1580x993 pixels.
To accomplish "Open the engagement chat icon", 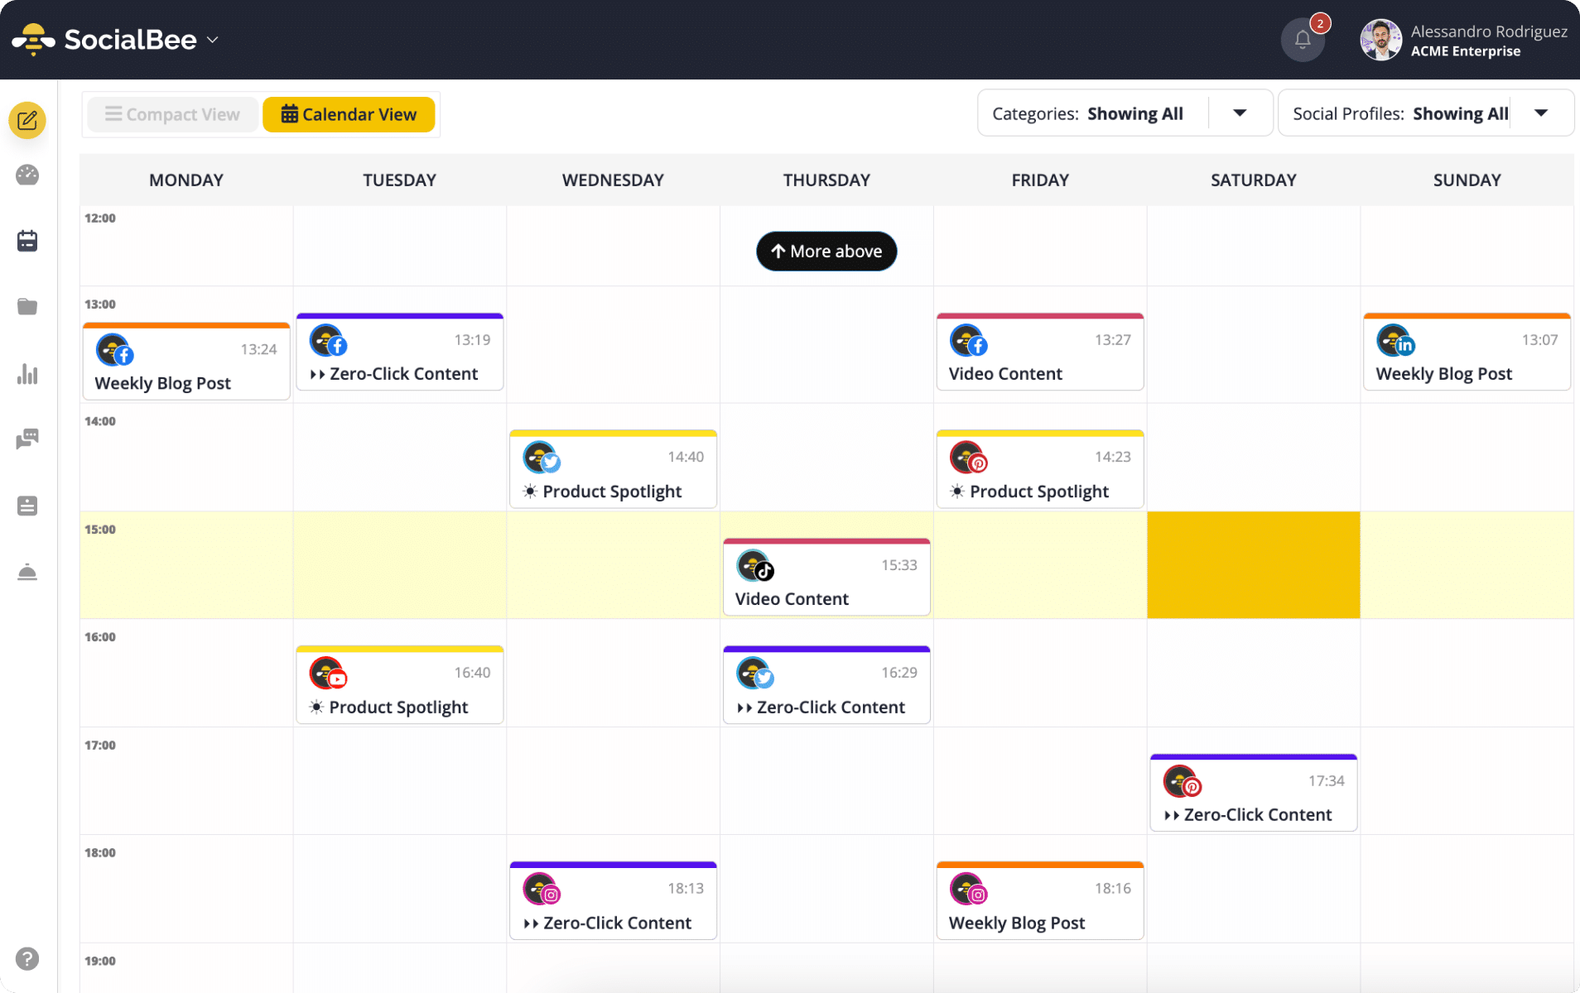I will click(27, 439).
